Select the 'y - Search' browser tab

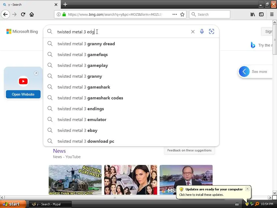pyautogui.click(x=30, y=4)
